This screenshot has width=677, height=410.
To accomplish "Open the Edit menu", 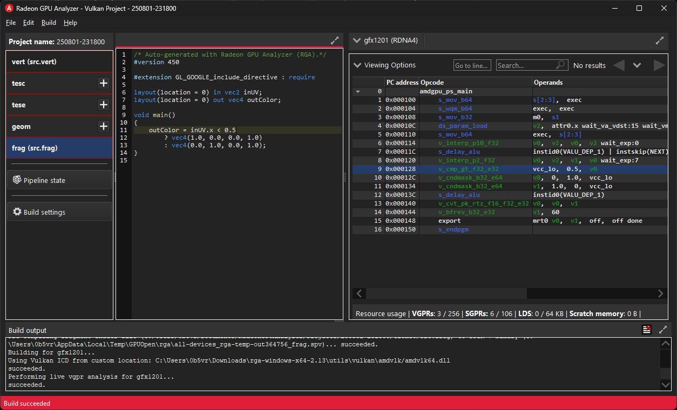I will pyautogui.click(x=28, y=23).
